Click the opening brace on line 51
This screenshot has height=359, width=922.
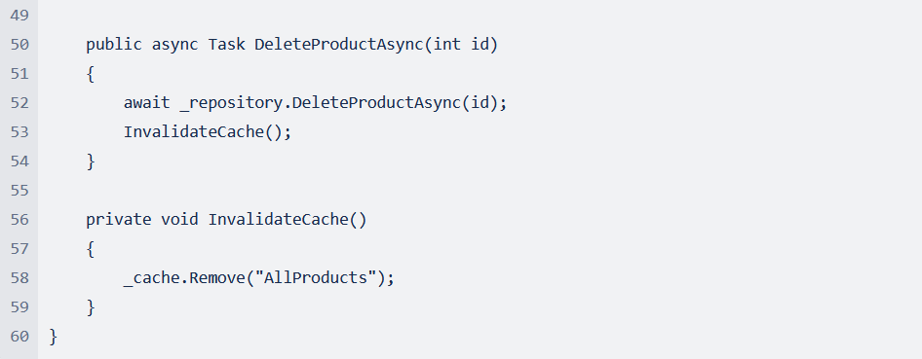point(90,74)
